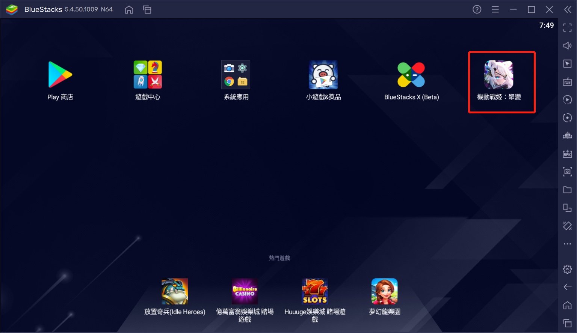The height and width of the screenshot is (333, 577).
Task: Open the settings gear in sidebar
Action: [568, 269]
